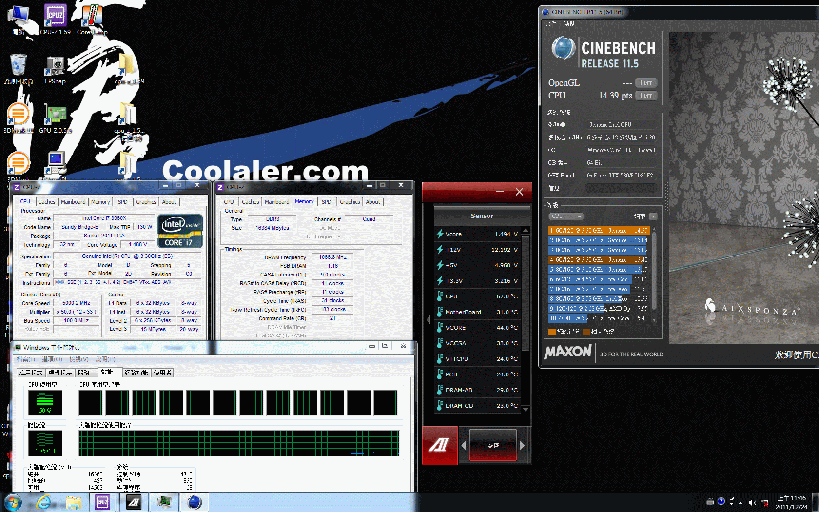The image size is (819, 512).
Task: Click the Show Desktop strip on taskbar
Action: (x=816, y=502)
